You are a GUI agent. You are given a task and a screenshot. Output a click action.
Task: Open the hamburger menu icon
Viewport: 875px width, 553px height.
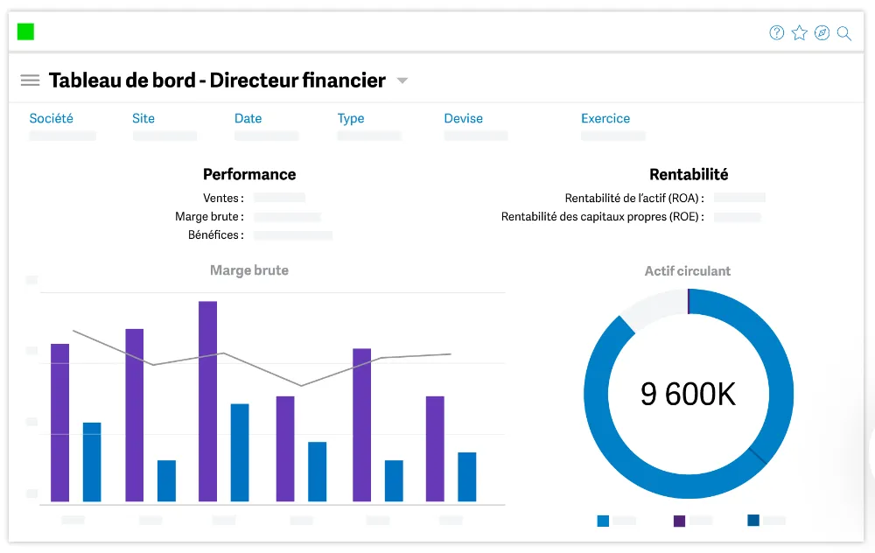click(30, 80)
